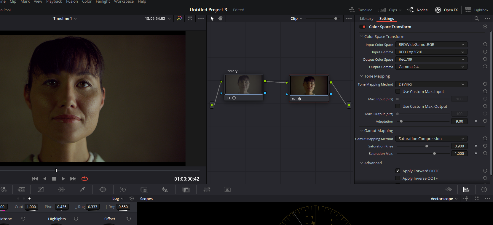
Task: Open the Output Gamma dropdown
Action: (x=431, y=67)
